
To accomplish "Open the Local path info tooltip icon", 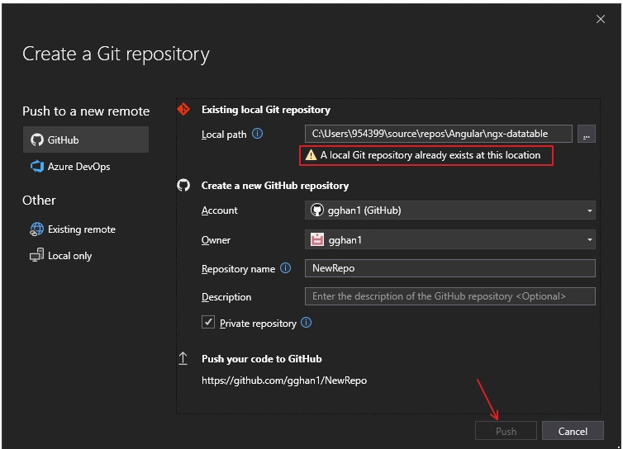I will click(258, 134).
